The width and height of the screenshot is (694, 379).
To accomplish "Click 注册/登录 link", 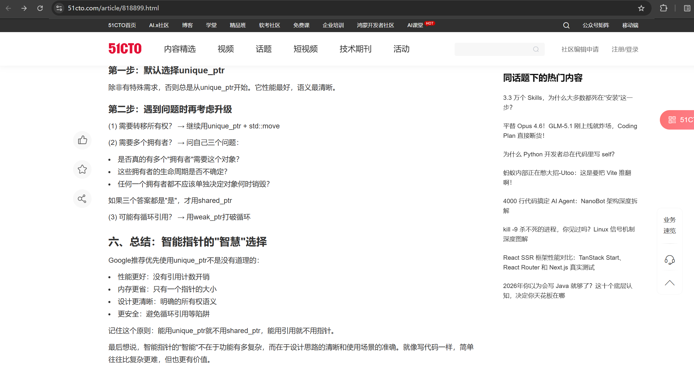I will 625,49.
